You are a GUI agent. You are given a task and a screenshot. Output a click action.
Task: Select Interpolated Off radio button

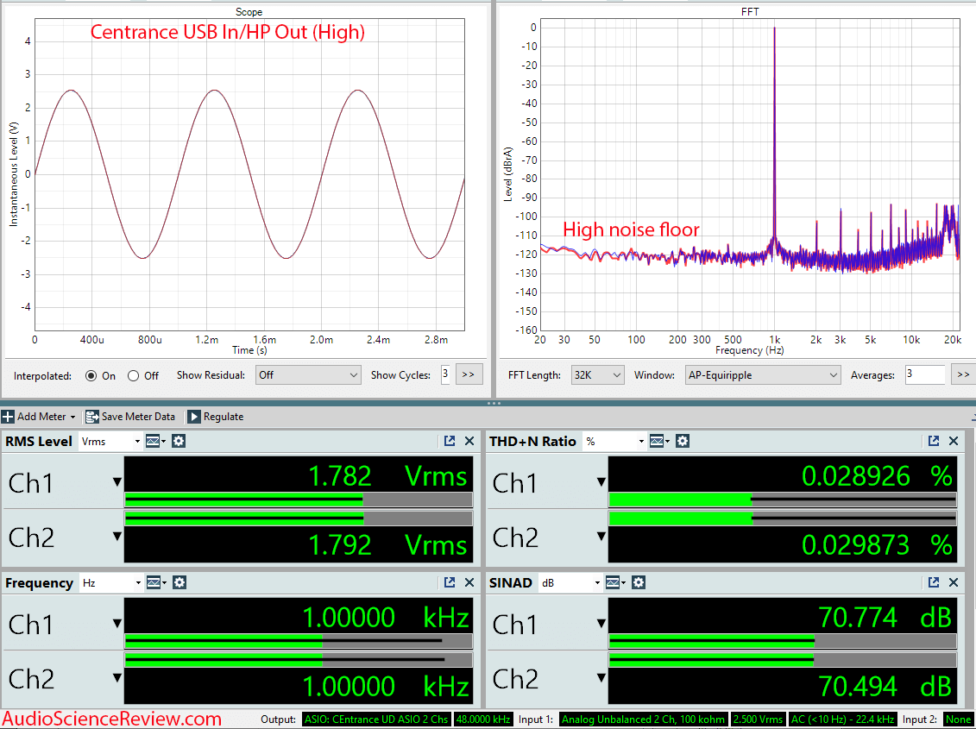coord(133,376)
